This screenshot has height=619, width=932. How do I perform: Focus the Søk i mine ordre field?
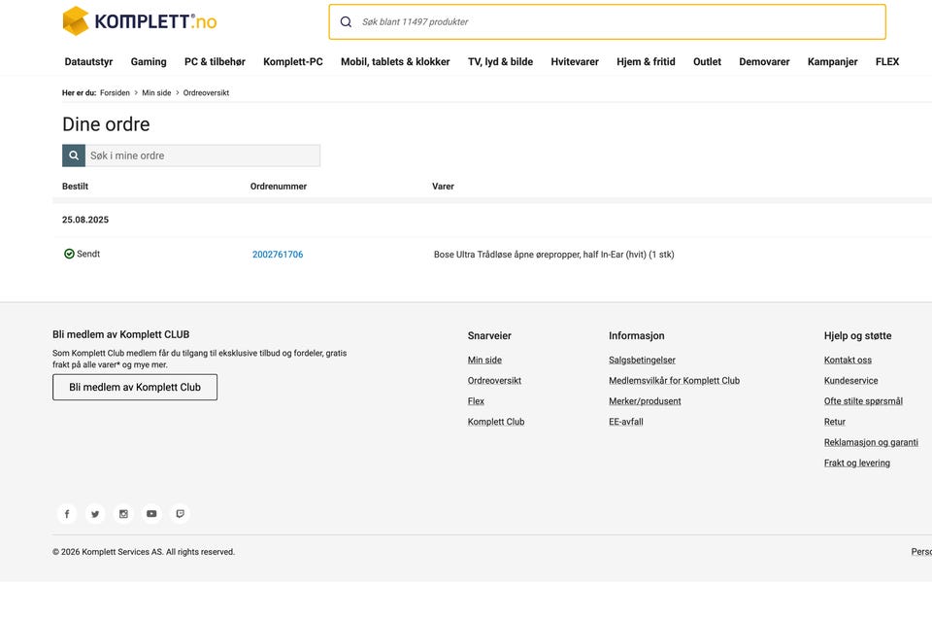[x=202, y=155]
